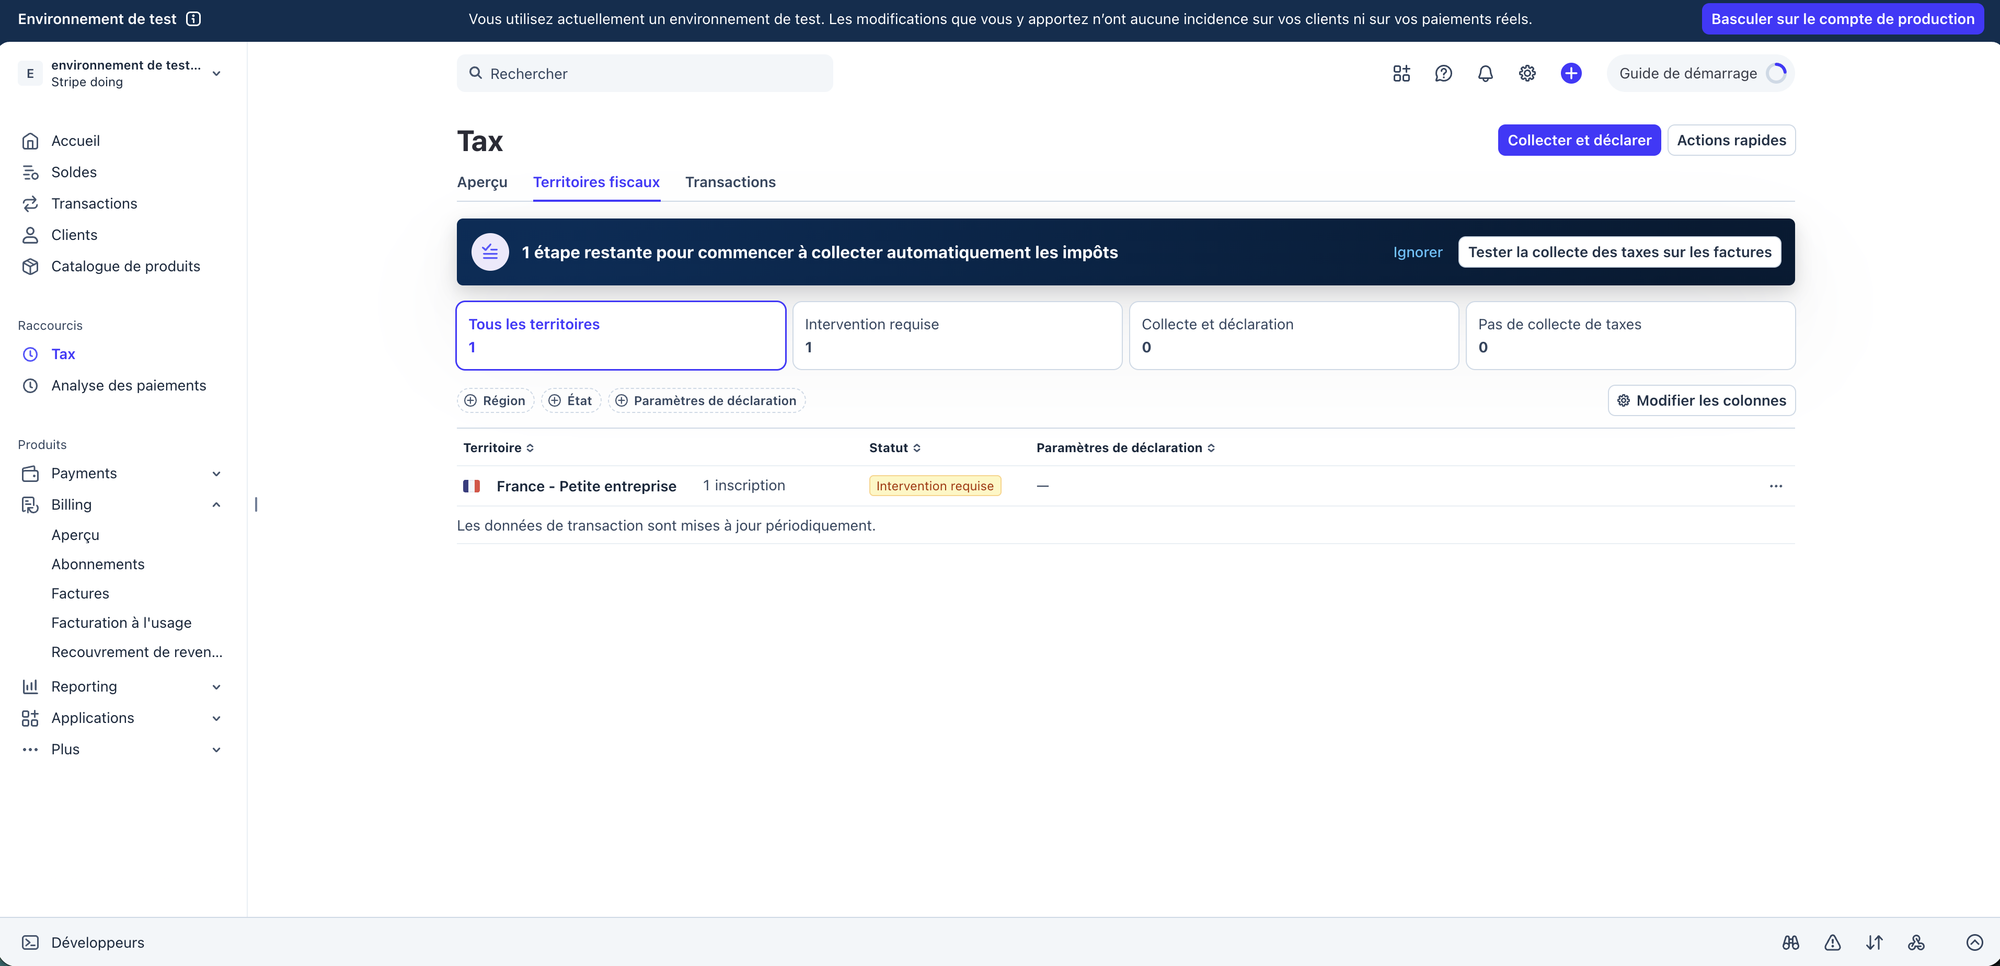Image resolution: width=2000 pixels, height=966 pixels.
Task: Click the webhooks icon in bottom bar
Action: point(1916,942)
